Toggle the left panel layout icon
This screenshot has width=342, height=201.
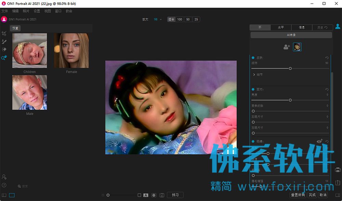4,195
